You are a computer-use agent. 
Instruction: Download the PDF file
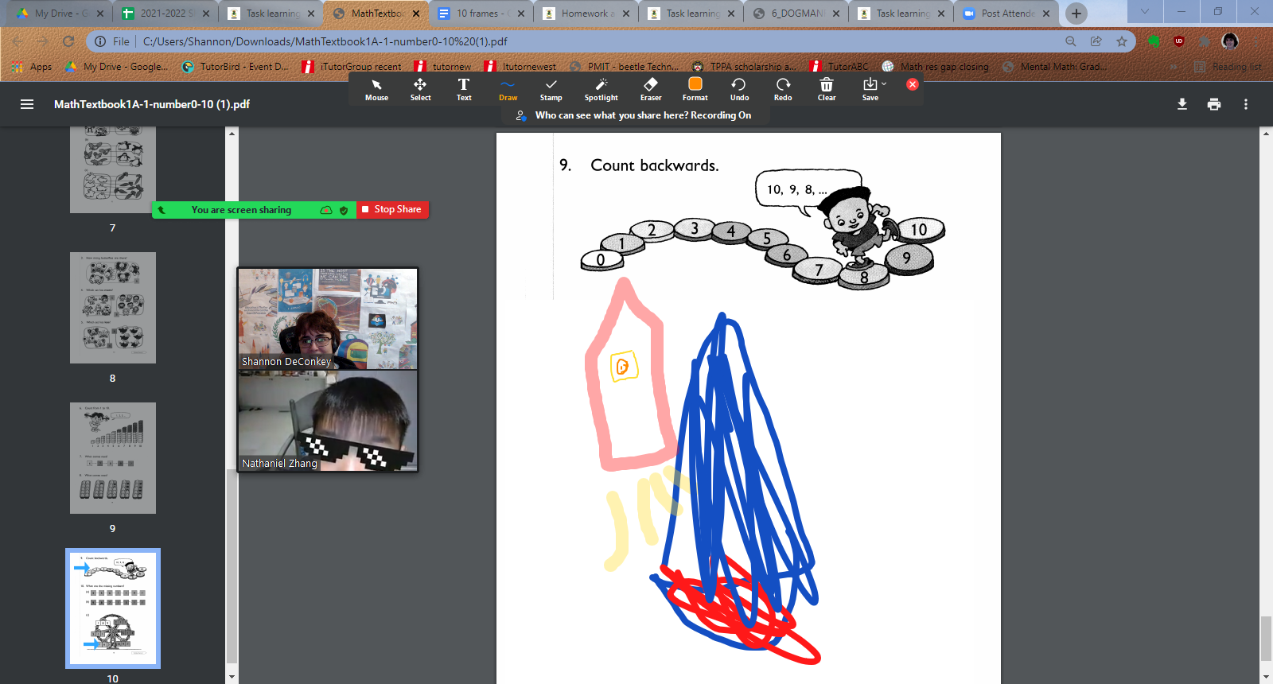click(x=1182, y=104)
